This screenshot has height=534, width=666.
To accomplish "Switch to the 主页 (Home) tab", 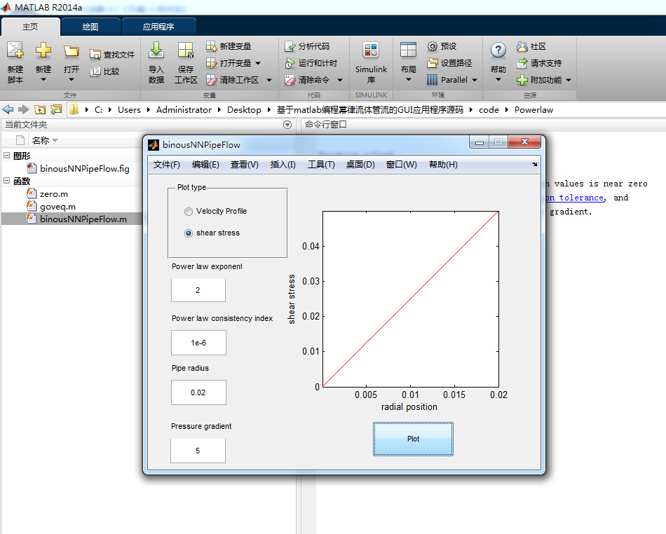I will coord(30,27).
